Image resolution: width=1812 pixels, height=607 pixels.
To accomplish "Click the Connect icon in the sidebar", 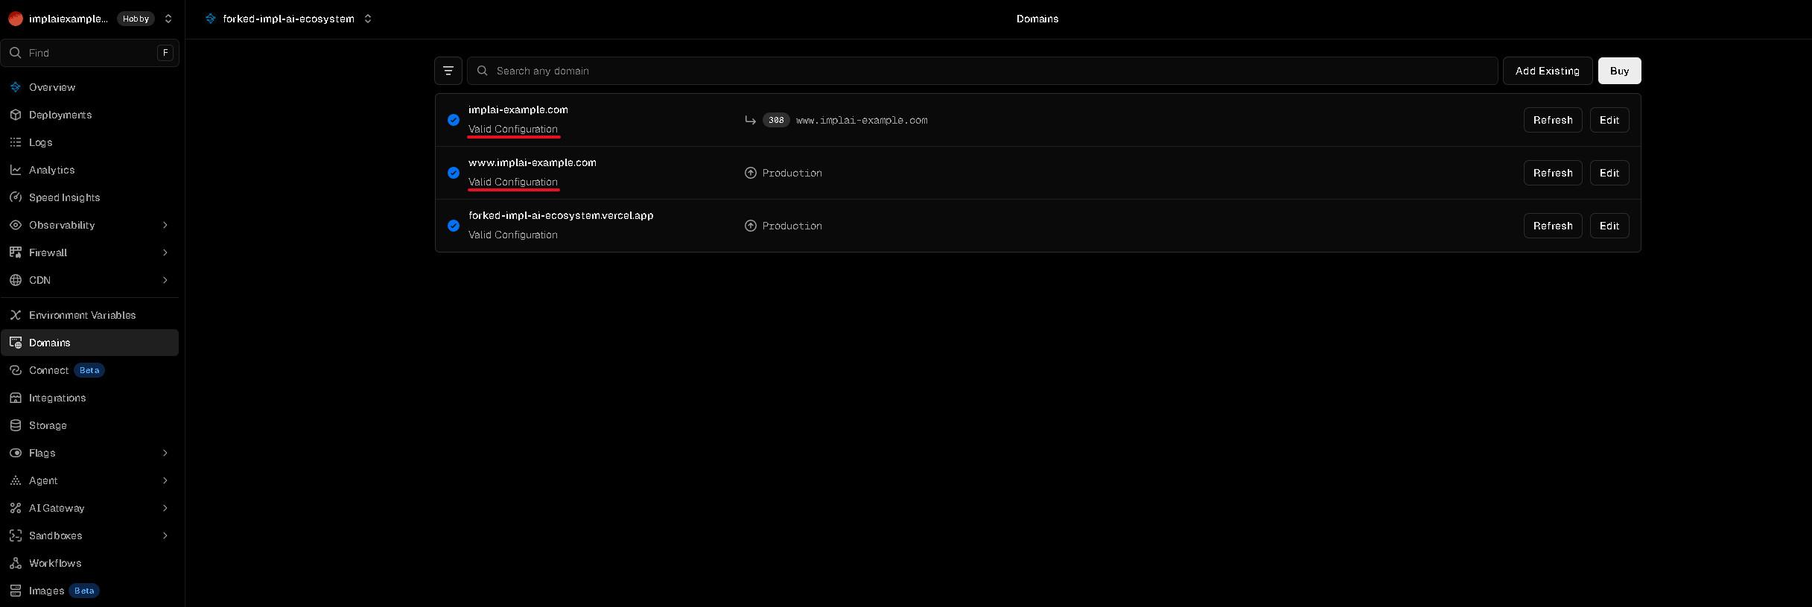I will tap(16, 370).
